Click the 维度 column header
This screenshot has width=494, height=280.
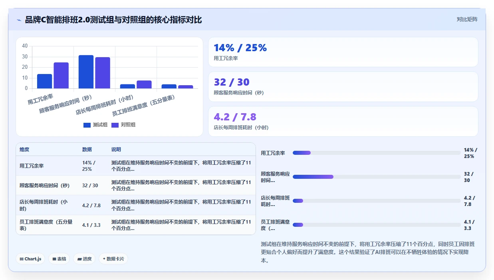click(24, 150)
